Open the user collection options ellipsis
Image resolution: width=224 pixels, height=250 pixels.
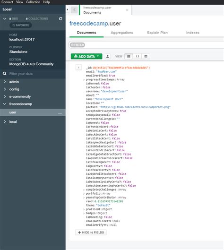click(60, 113)
